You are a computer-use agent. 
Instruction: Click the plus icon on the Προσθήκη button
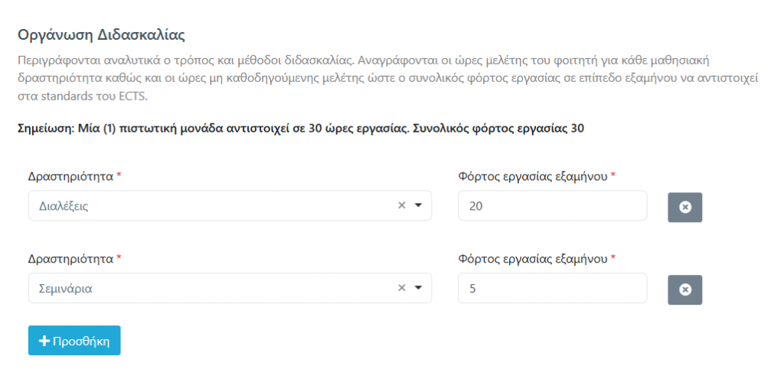pos(44,341)
